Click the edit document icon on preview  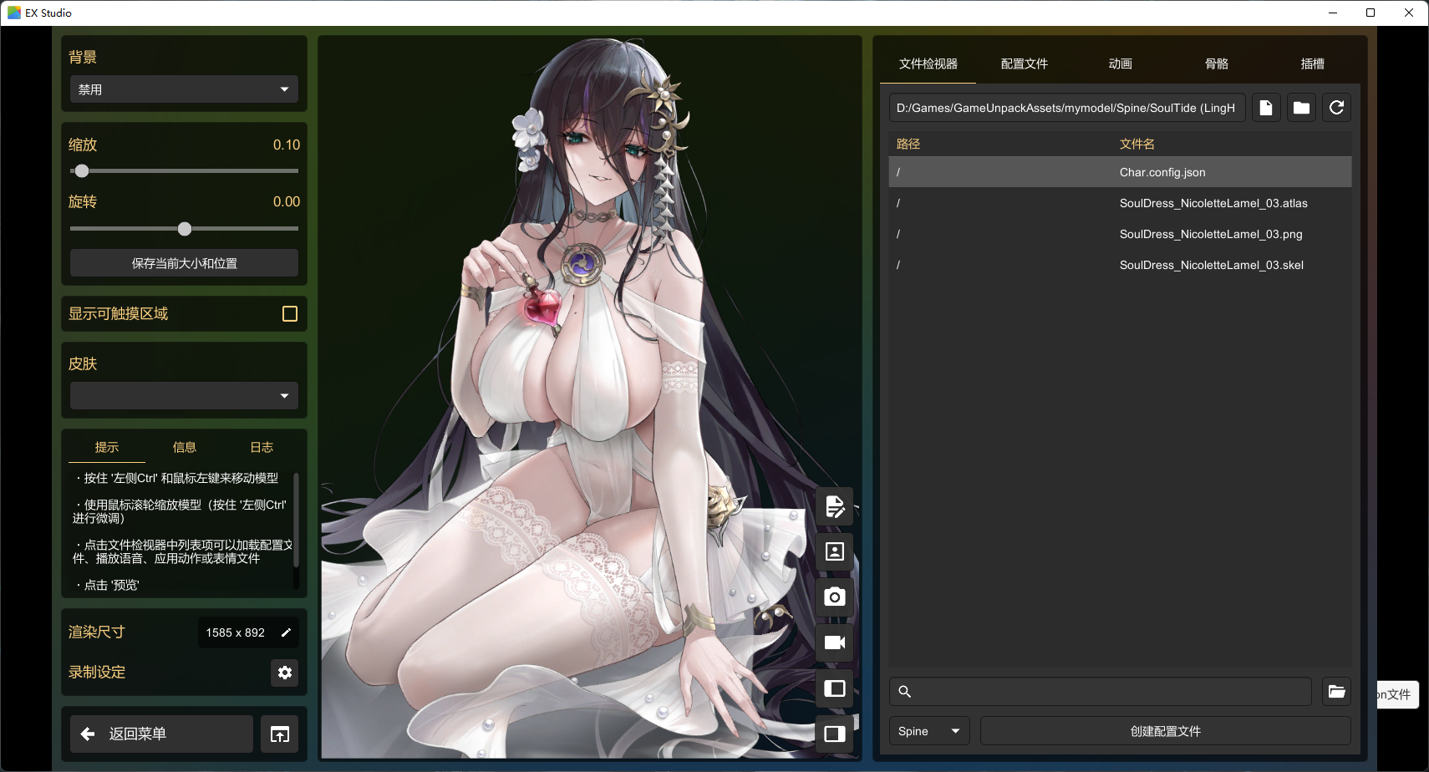[835, 506]
